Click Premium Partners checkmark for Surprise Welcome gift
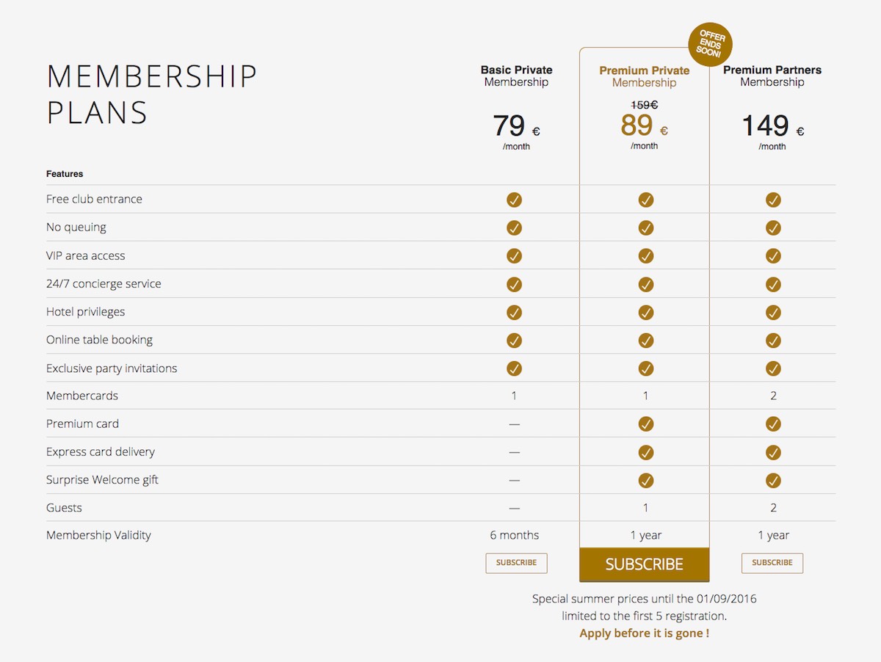This screenshot has height=662, width=881. click(x=773, y=480)
